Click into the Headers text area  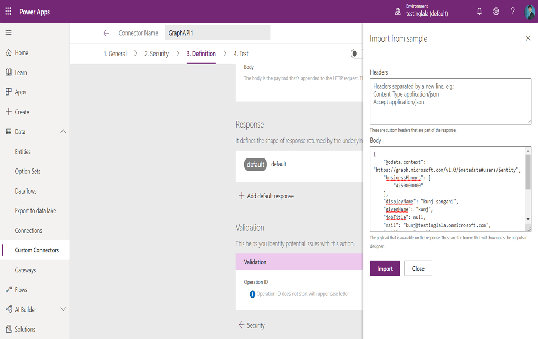450,101
